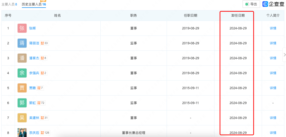The image size is (286, 137).
Task: Click the pink 张 avatar icon
Action: (x=22, y=28)
